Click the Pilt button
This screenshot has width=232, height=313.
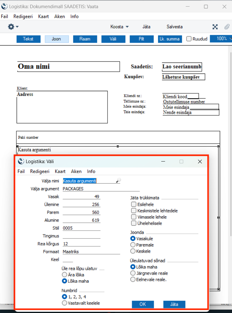pyautogui.click(x=141, y=39)
